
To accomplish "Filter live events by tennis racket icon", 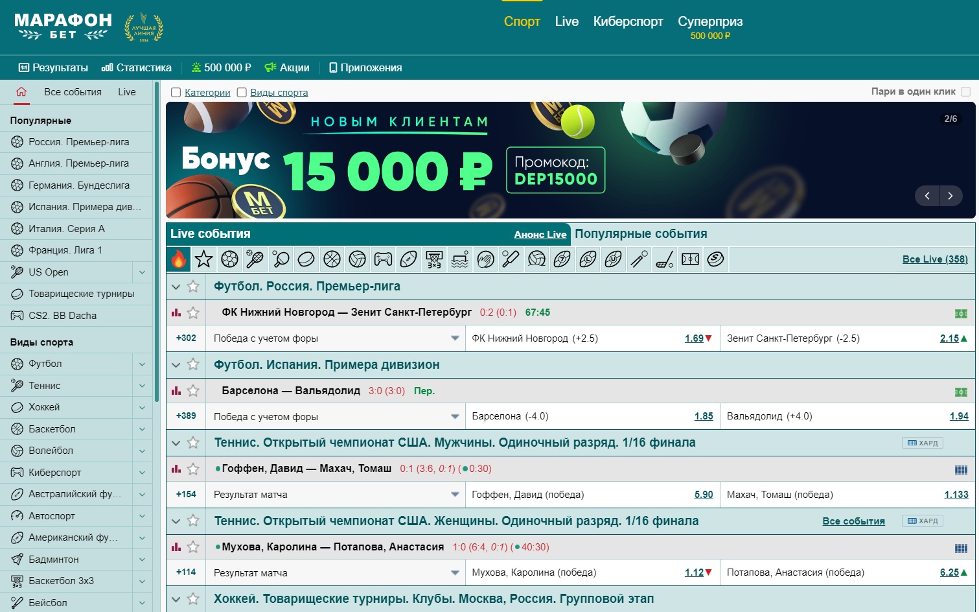I will click(255, 259).
